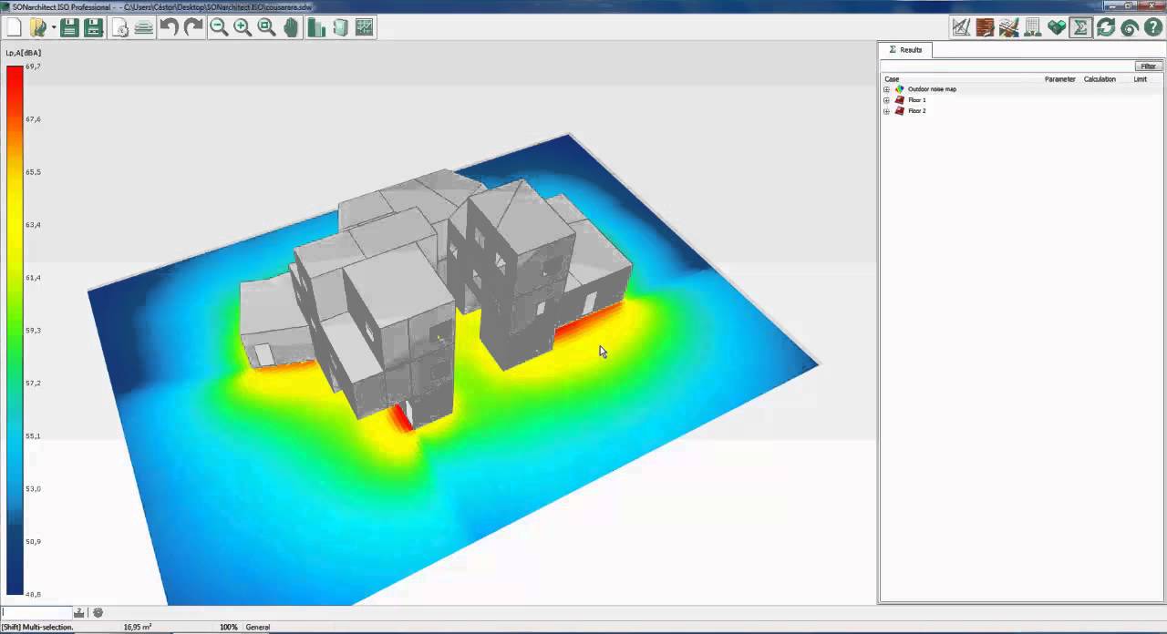1167x634 pixels.
Task: Expand the Outdoor noise map node
Action: click(886, 89)
